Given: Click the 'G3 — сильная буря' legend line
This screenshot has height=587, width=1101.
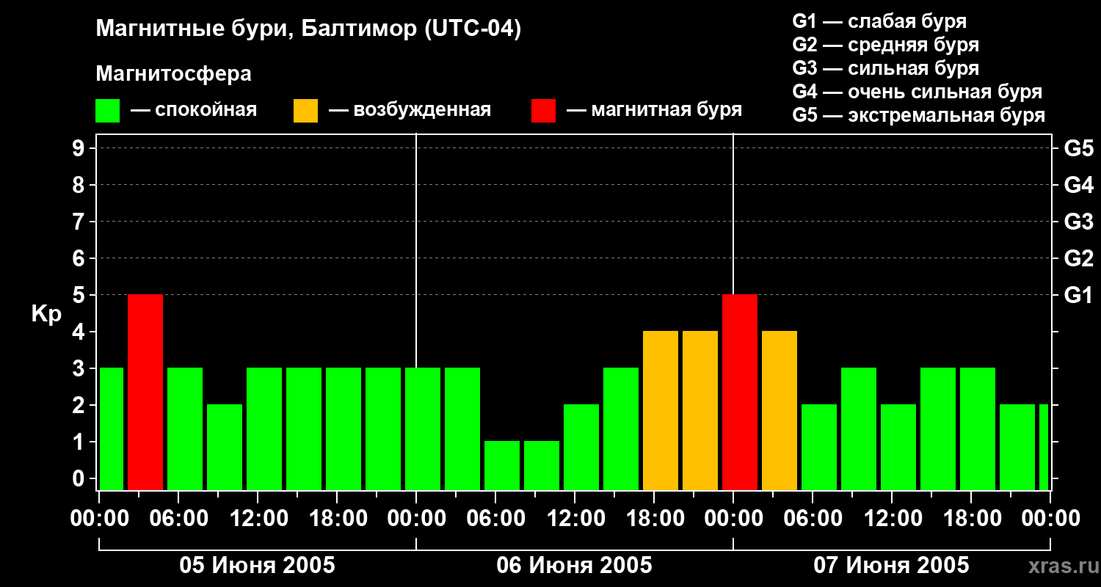Looking at the screenshot, I should pos(886,68).
